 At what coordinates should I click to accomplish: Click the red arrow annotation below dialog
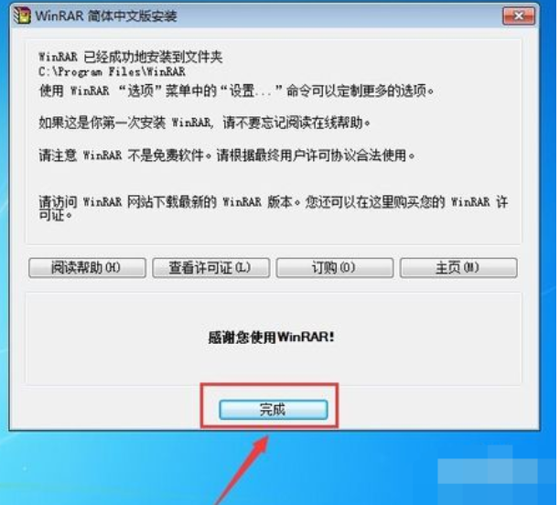[x=242, y=469]
